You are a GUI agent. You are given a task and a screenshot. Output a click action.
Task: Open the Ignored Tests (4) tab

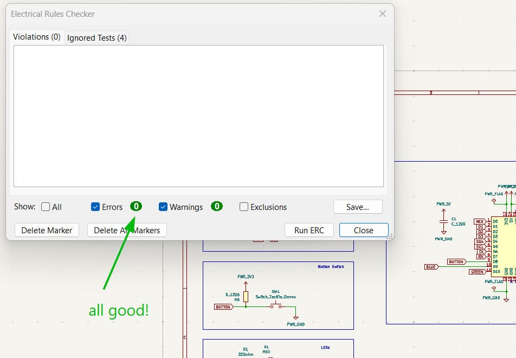coord(96,38)
